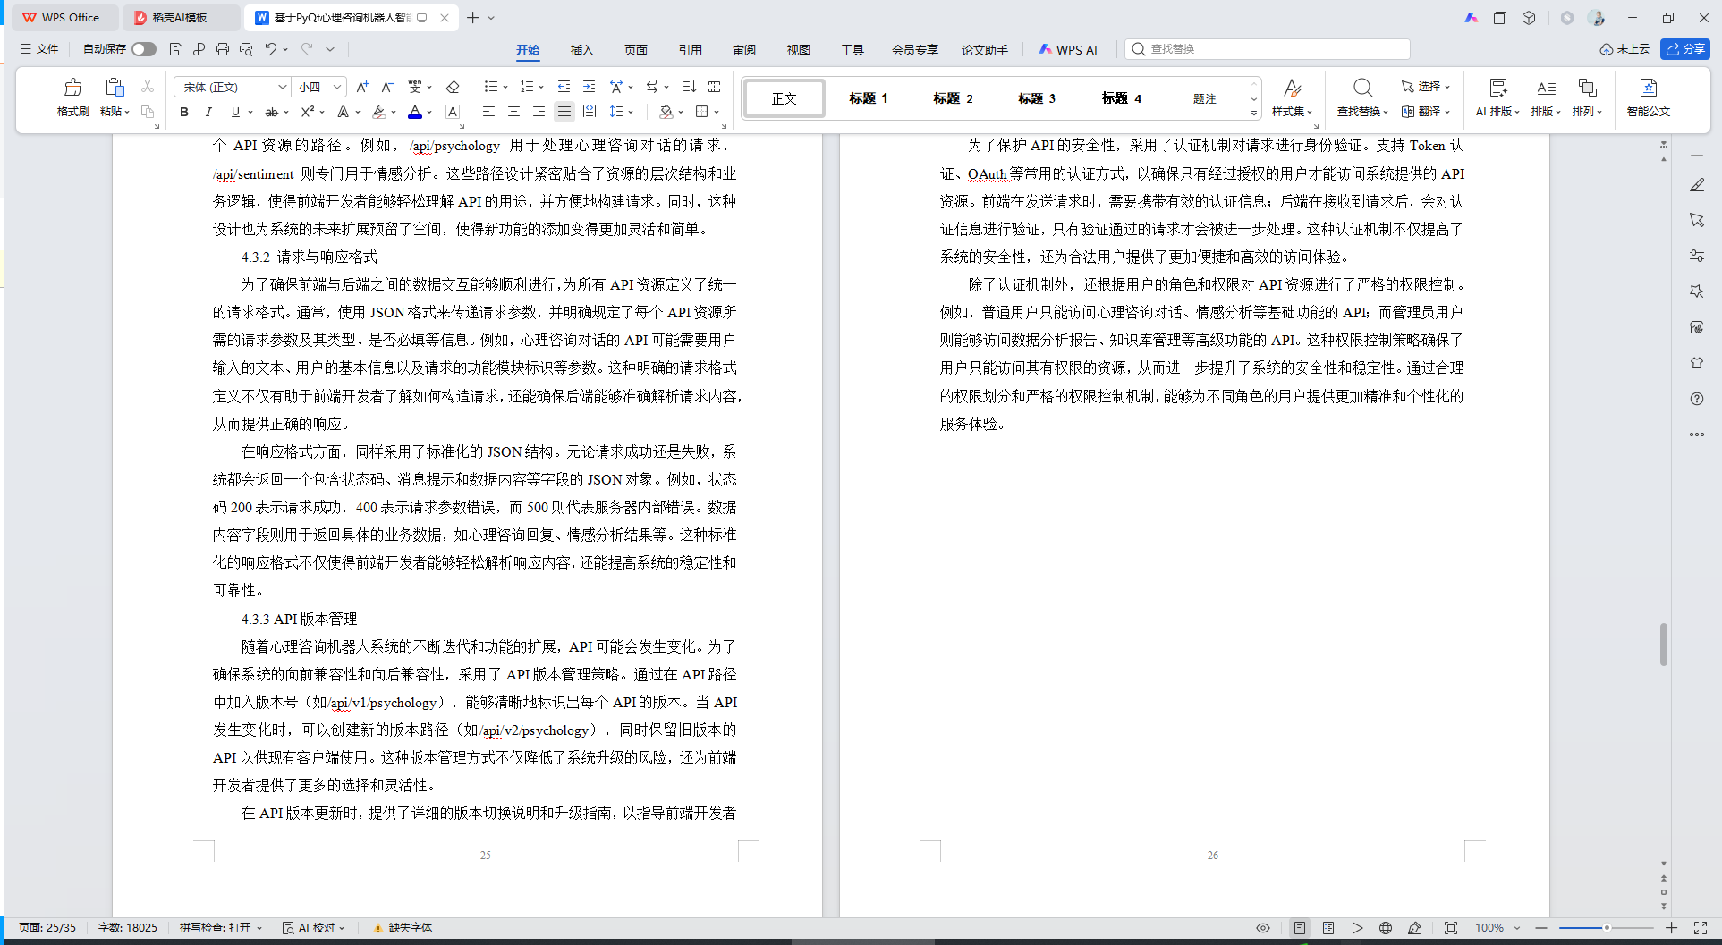The height and width of the screenshot is (945, 1722).
Task: Click the AI Proofread (AI 校对) button
Action: [314, 928]
